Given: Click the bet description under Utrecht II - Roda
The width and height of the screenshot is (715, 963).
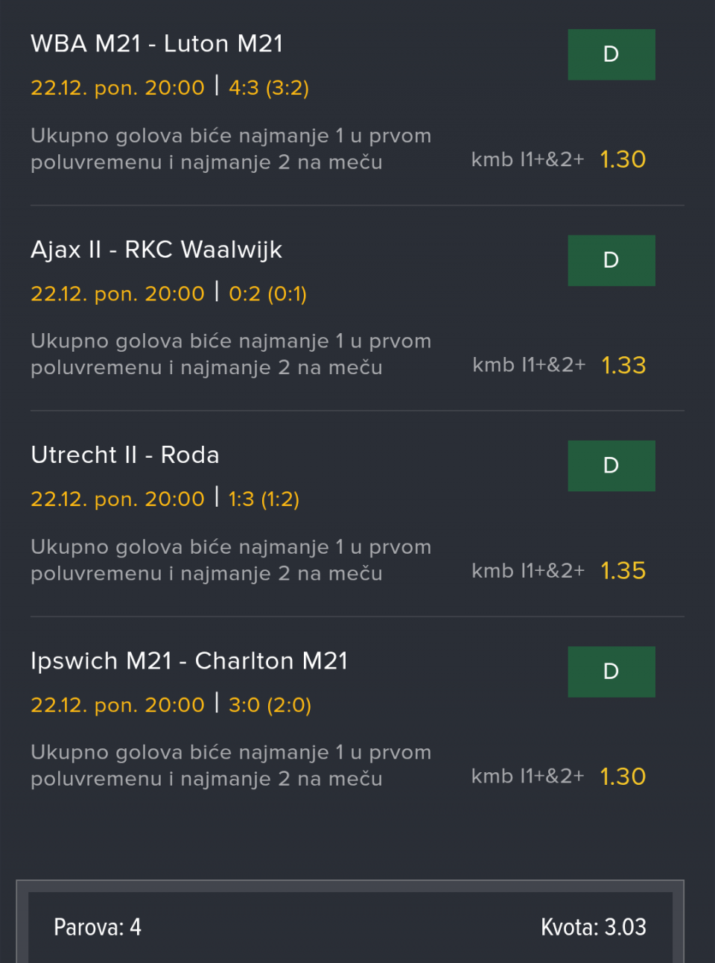Looking at the screenshot, I should 231,561.
